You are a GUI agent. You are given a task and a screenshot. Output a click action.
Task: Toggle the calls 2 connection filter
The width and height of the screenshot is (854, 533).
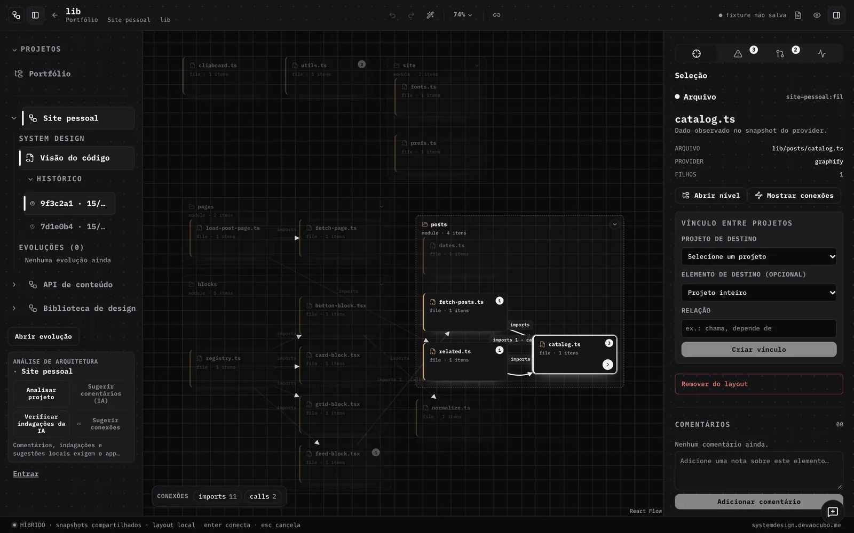pos(263,496)
